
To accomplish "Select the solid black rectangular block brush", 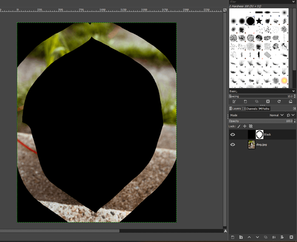I will click(259, 12).
